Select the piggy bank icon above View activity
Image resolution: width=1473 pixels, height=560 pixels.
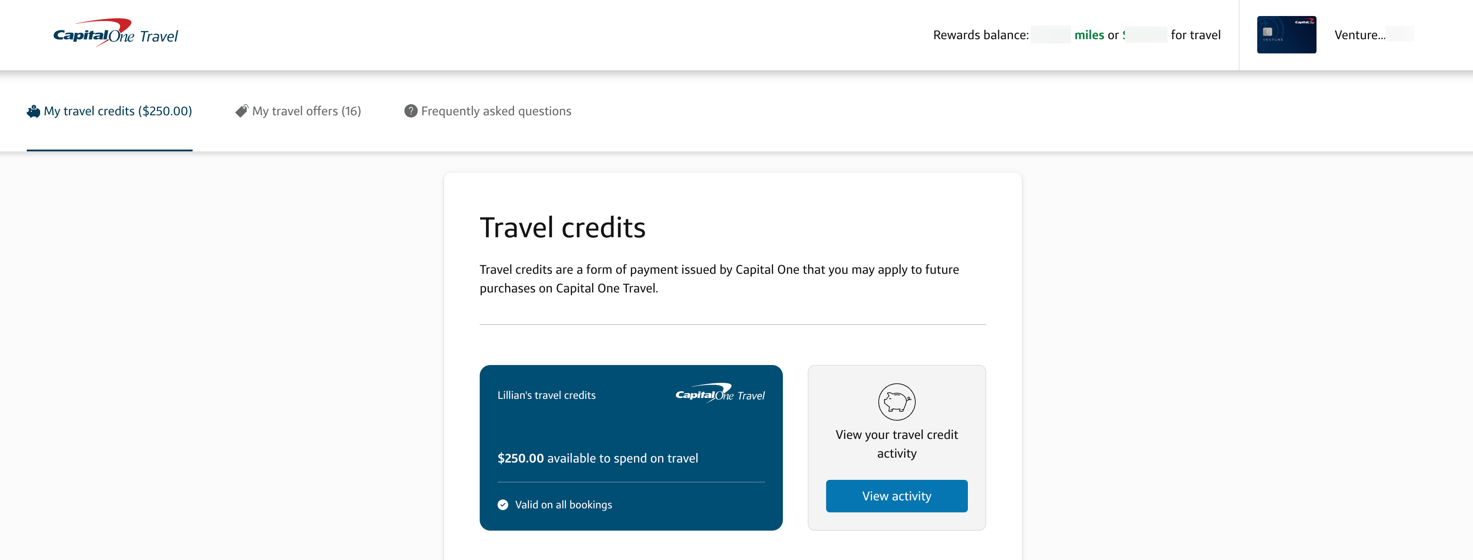(896, 402)
